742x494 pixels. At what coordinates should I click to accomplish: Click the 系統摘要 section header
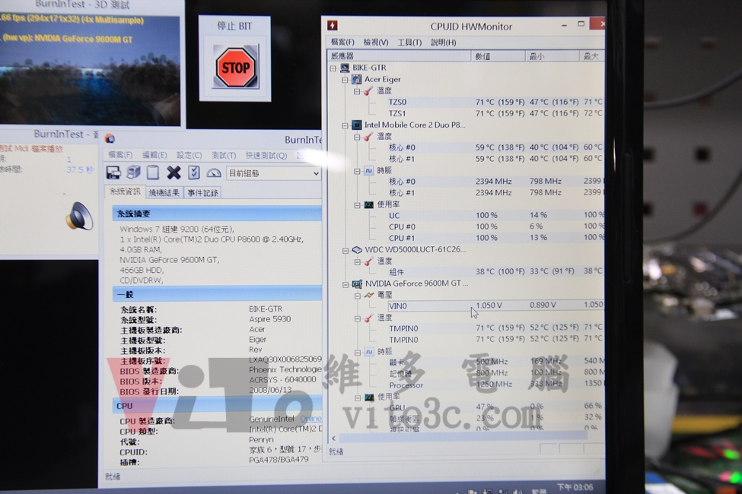[x=217, y=214]
